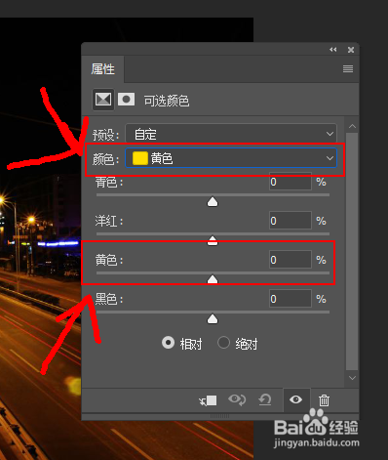Image resolution: width=388 pixels, height=460 pixels.
Task: Click the Selective Color adjustment icon
Action: (x=103, y=100)
